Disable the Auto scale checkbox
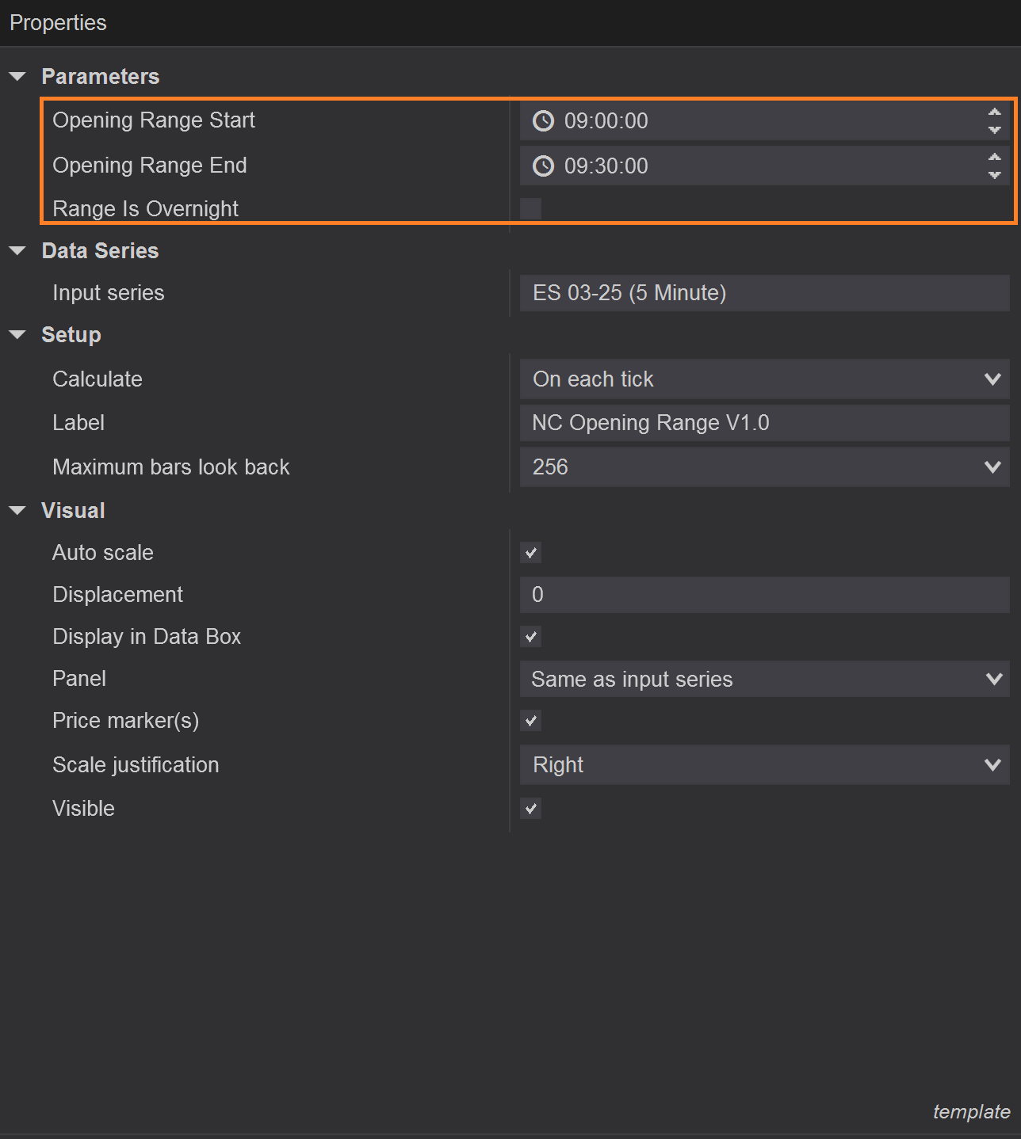This screenshot has height=1139, width=1021. pos(530,552)
